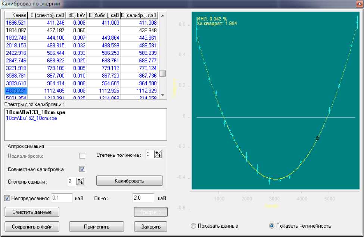Select the Показать нелинейность radio button
364x237 pixels.
[x=272, y=226]
